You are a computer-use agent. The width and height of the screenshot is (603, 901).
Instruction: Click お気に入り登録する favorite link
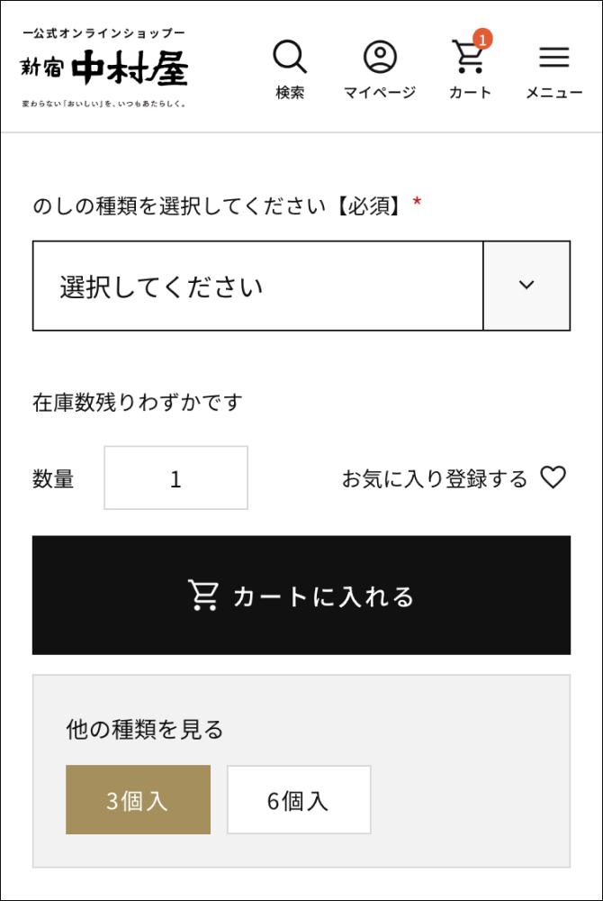coord(435,478)
